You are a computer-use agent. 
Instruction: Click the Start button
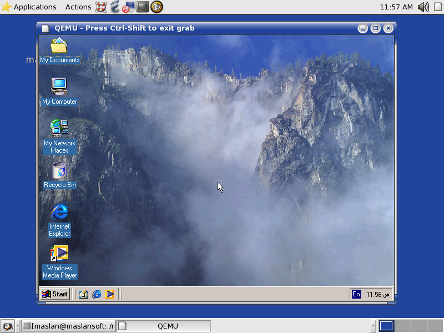tap(54, 294)
